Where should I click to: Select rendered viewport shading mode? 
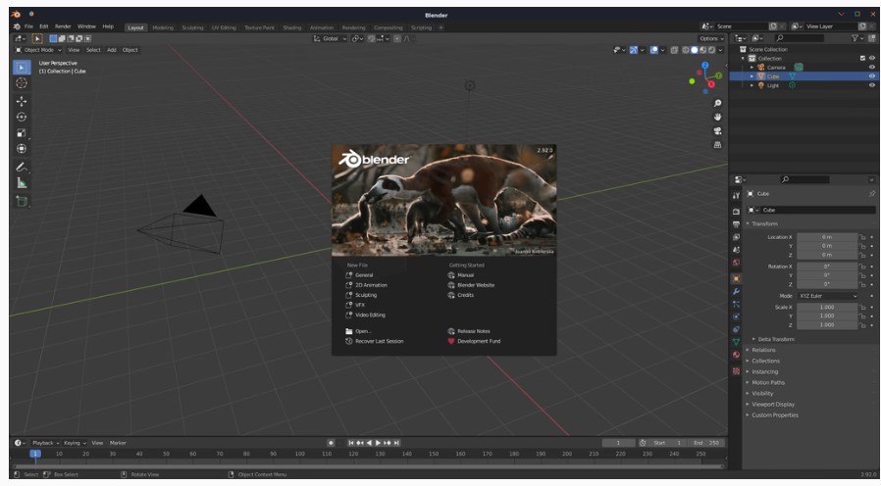coord(711,50)
